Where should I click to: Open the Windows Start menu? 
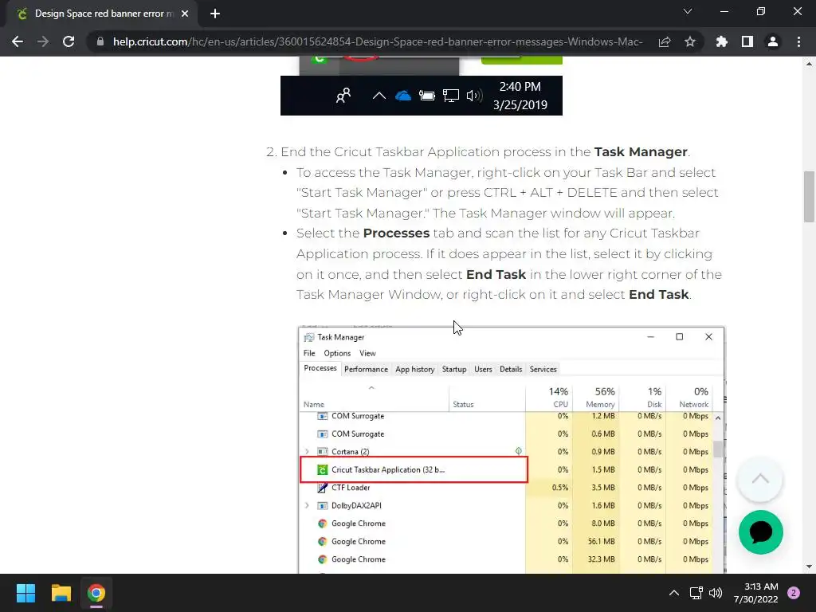[25, 593]
